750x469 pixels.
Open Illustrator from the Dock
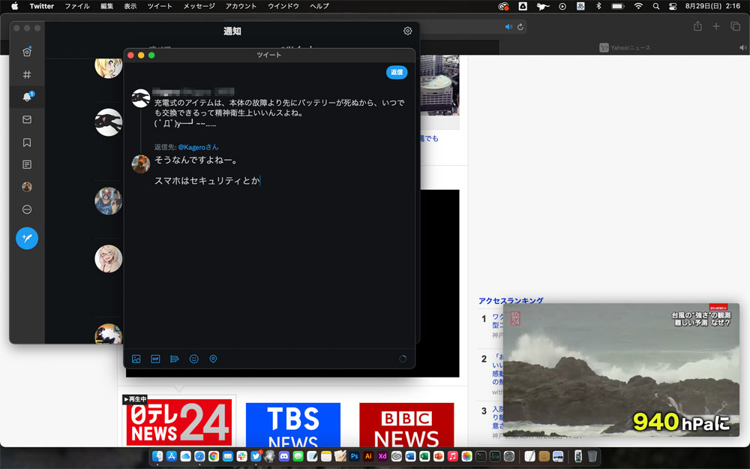click(368, 456)
